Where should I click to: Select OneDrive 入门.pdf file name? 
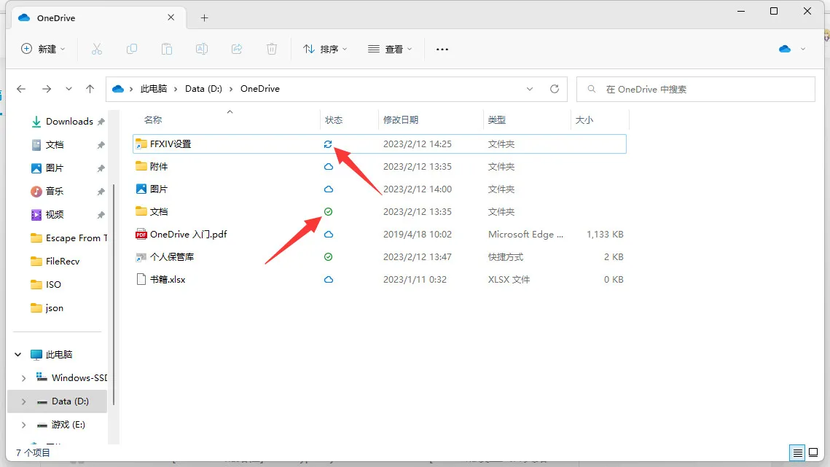coord(189,234)
